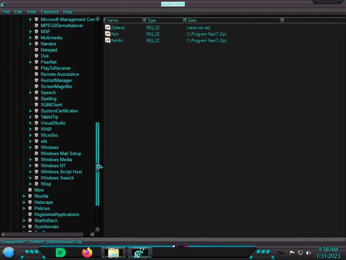
Task: Click the Osk folder icon
Action: pyautogui.click(x=36, y=56)
